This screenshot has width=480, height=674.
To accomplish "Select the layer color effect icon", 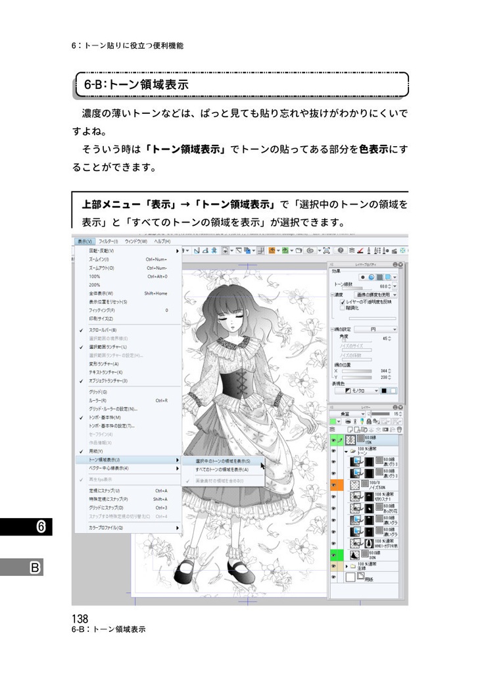I will (388, 277).
